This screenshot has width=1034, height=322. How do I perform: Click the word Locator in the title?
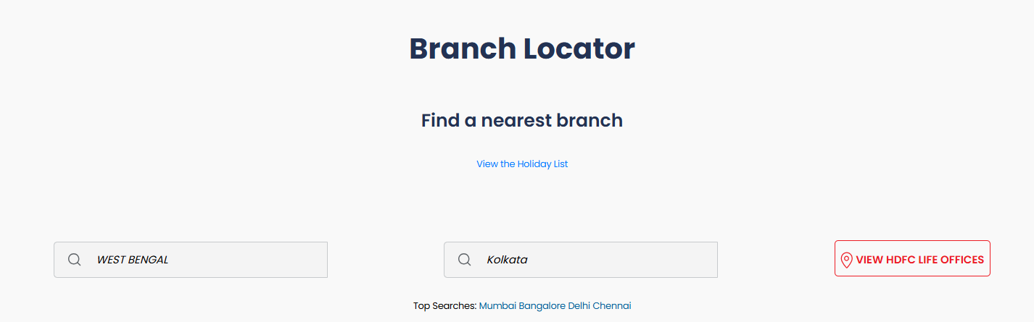coord(579,48)
